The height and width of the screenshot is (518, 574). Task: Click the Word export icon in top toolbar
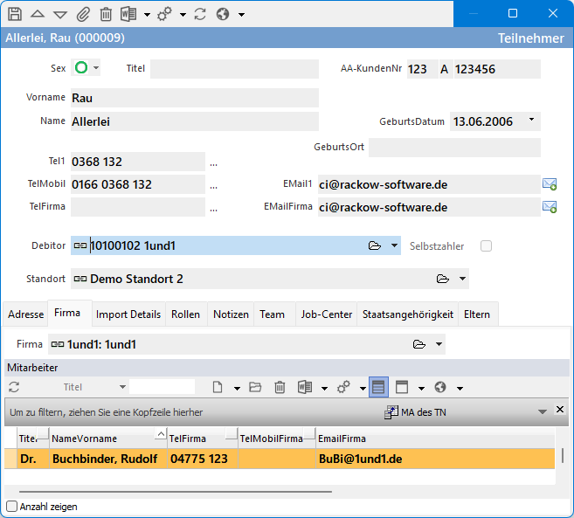(128, 14)
